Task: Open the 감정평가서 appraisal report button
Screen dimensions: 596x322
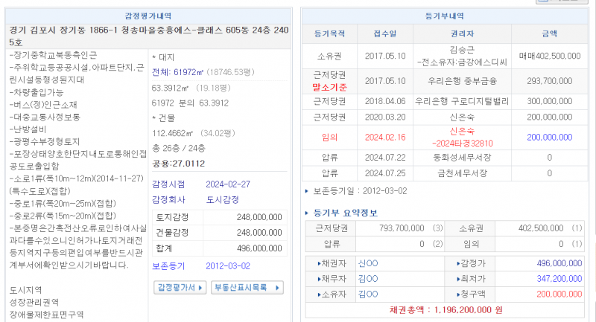Action: point(180,287)
